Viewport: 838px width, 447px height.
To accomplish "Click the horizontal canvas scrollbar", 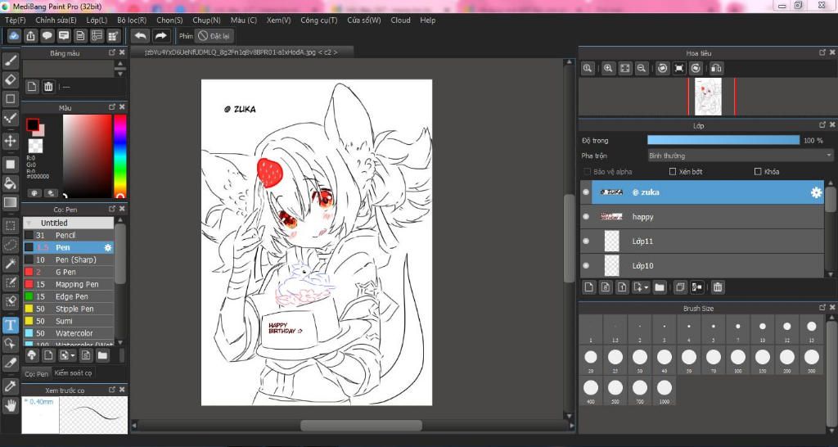I will (x=361, y=426).
